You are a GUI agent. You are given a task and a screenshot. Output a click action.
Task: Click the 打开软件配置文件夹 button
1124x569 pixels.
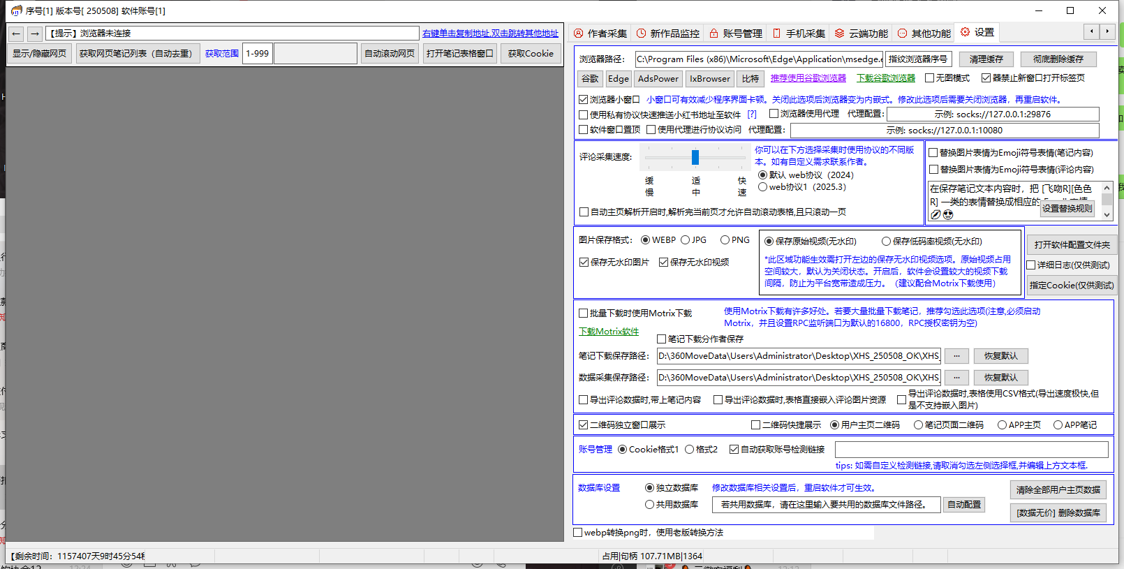[1072, 245]
